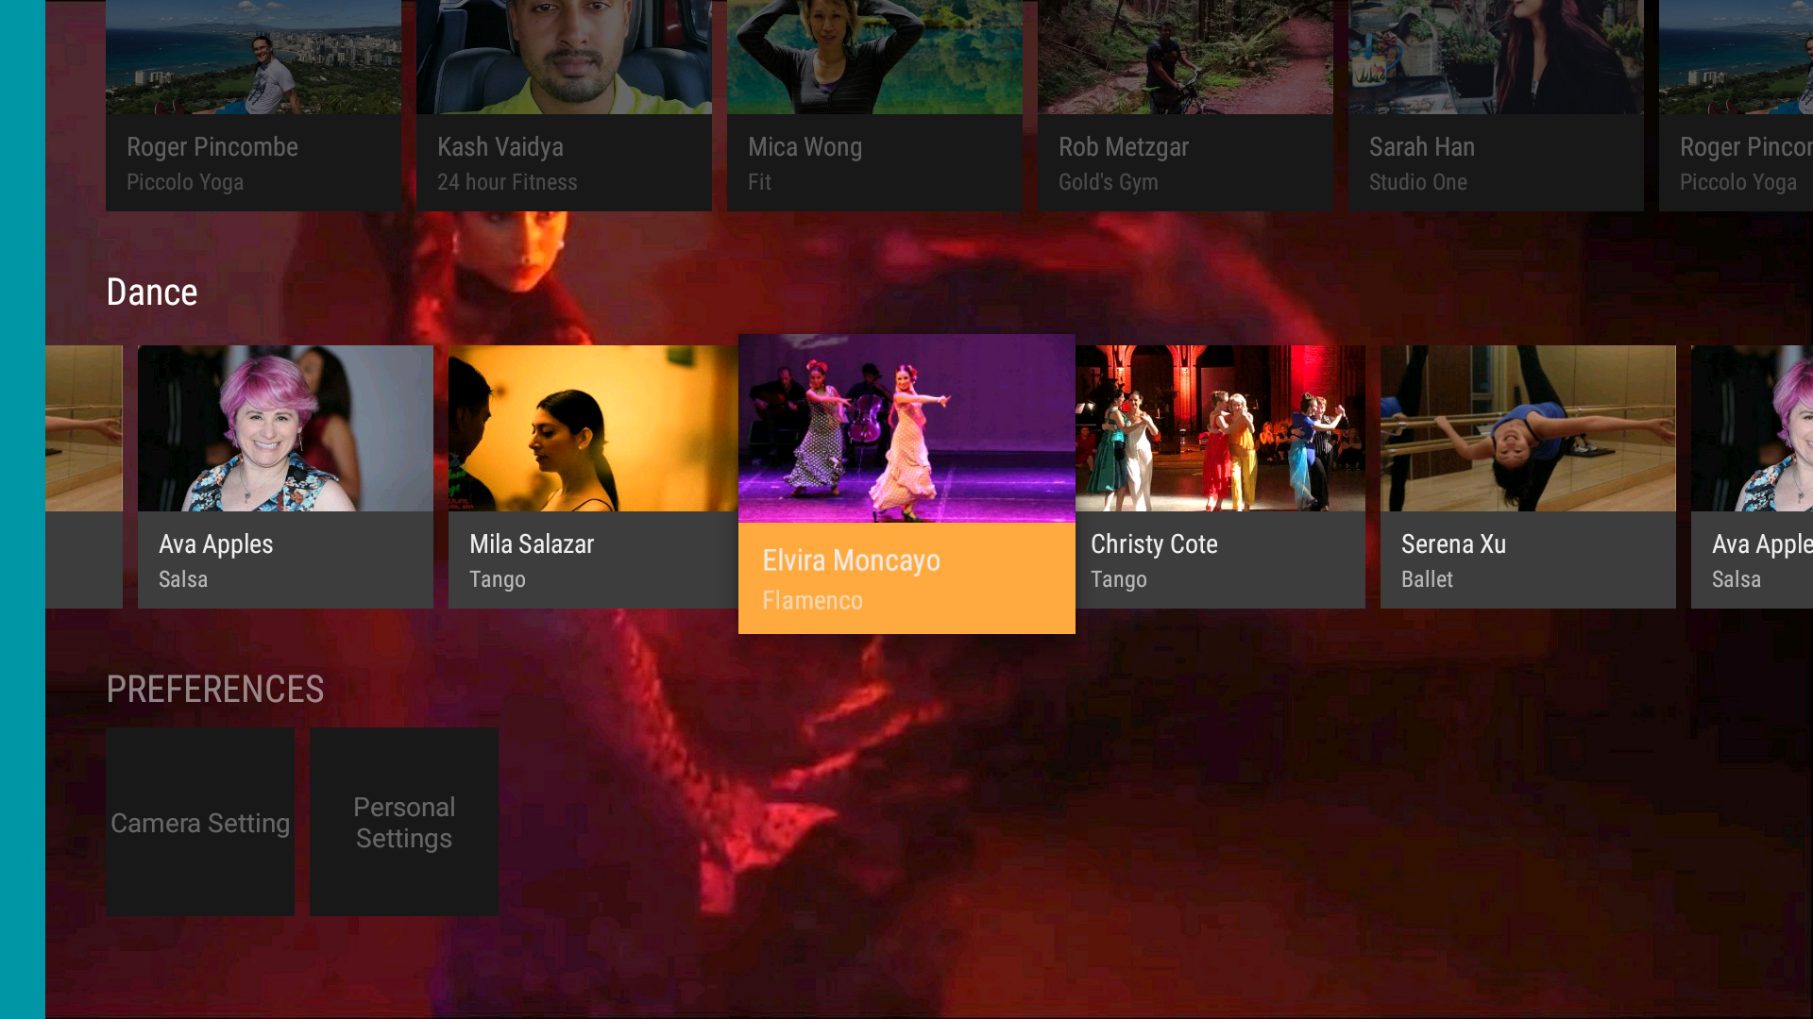This screenshot has width=1813, height=1019.
Task: Open Christy Cote Tango card
Action: (1220, 560)
